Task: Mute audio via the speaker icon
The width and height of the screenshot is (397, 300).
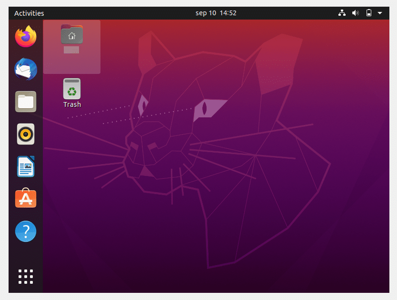Action: [356, 13]
